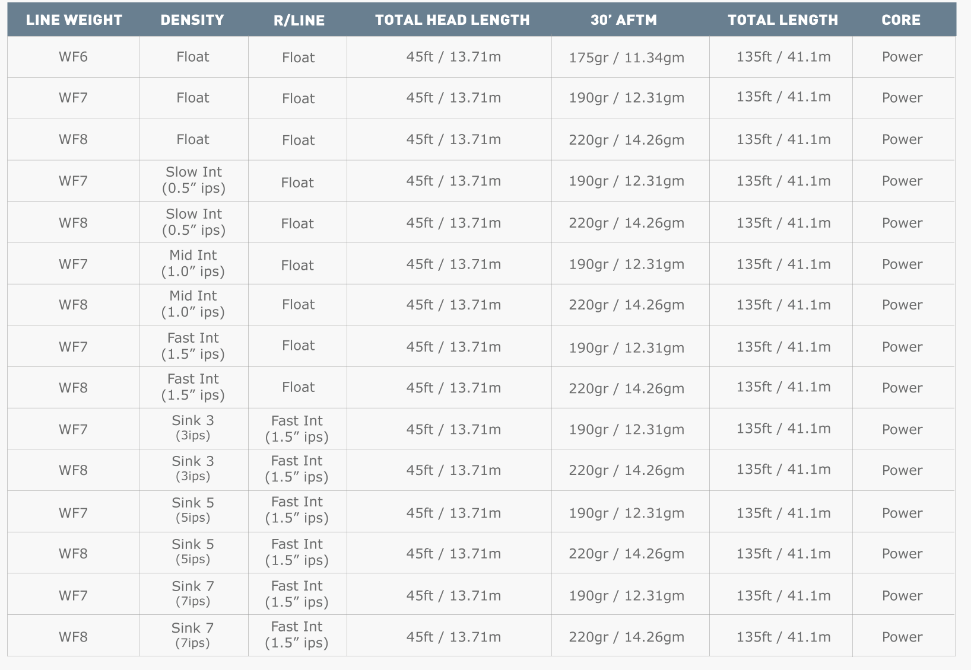971x670 pixels.
Task: Click the DENSITY column header
Action: click(192, 20)
